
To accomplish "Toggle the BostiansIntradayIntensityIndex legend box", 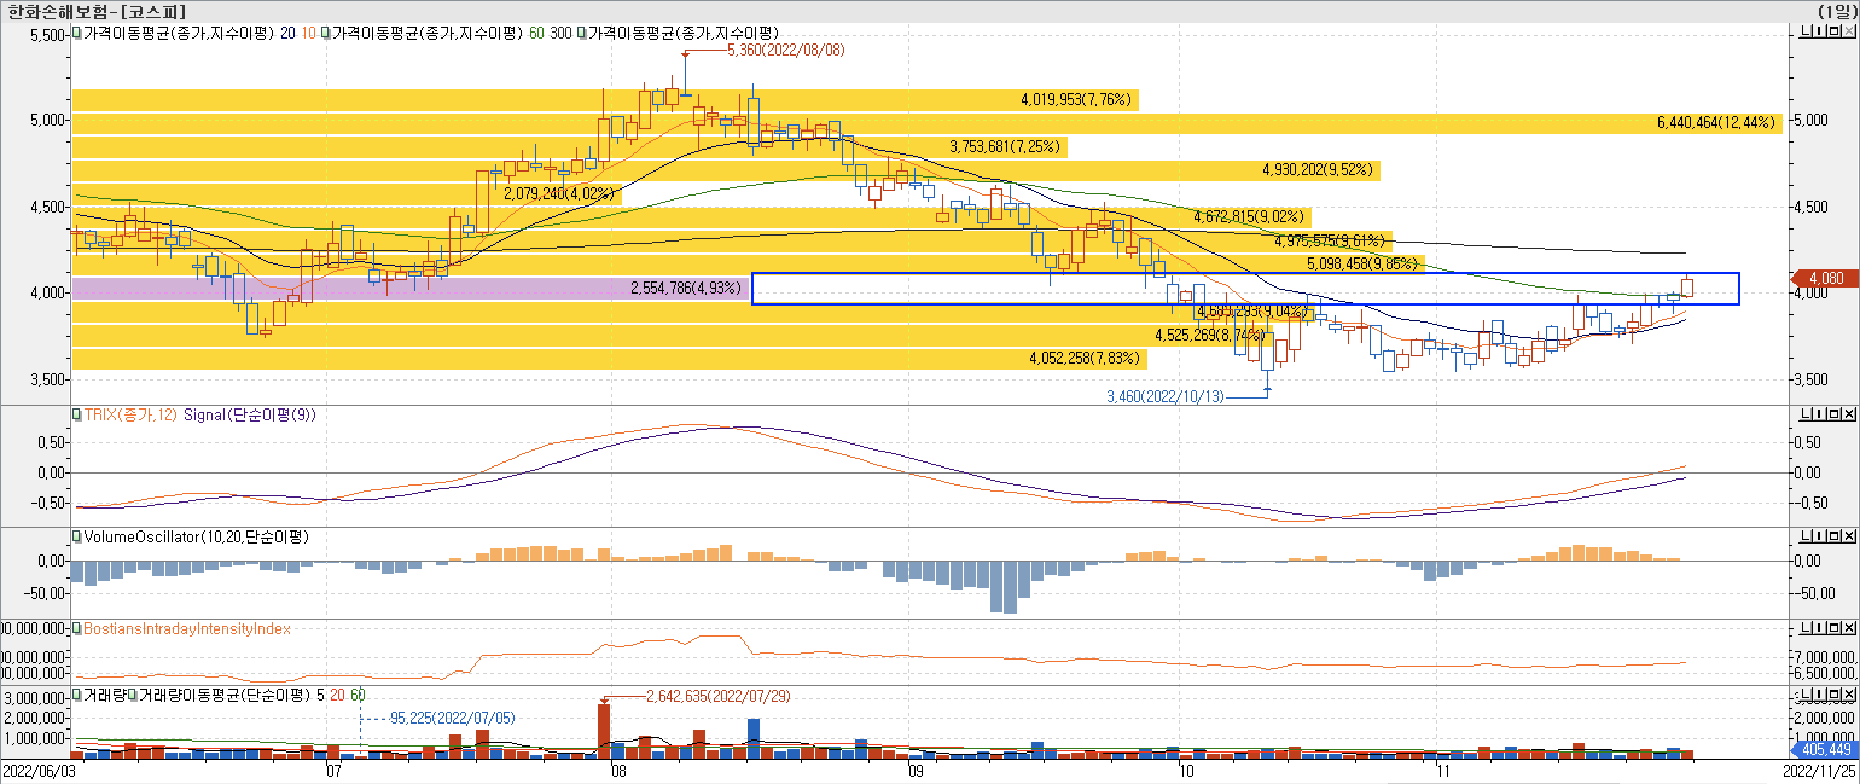I will click(77, 629).
